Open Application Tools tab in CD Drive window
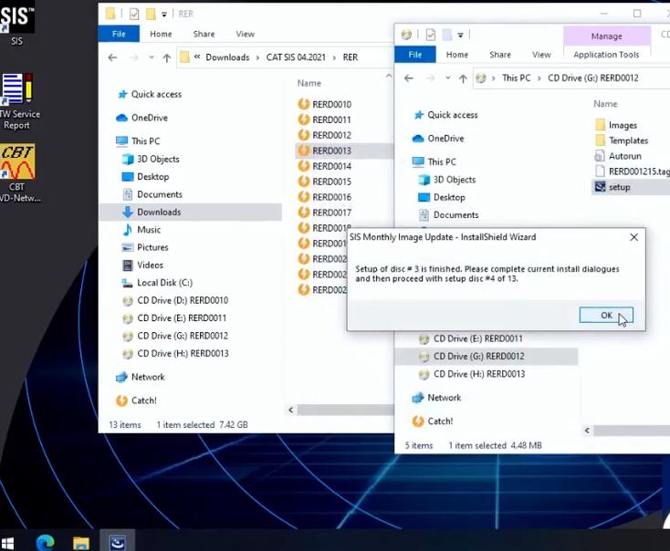This screenshot has height=551, width=670. (x=606, y=55)
